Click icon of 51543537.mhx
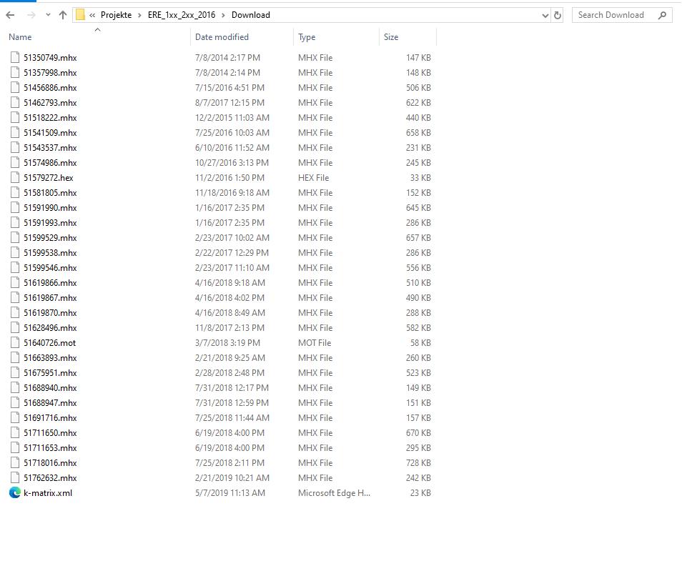This screenshot has width=682, height=566. point(15,147)
